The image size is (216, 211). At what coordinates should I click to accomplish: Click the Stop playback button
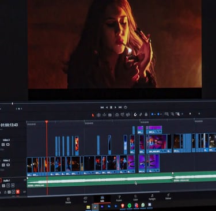click(111, 107)
